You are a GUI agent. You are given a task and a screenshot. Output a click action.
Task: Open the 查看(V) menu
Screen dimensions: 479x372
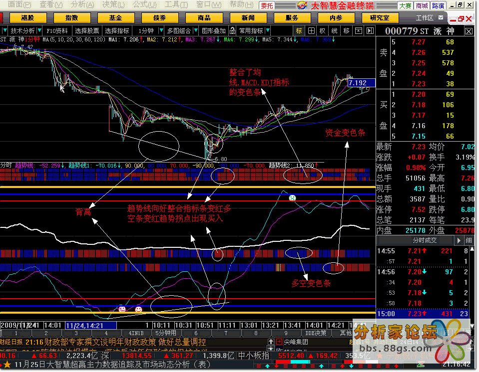51,4
